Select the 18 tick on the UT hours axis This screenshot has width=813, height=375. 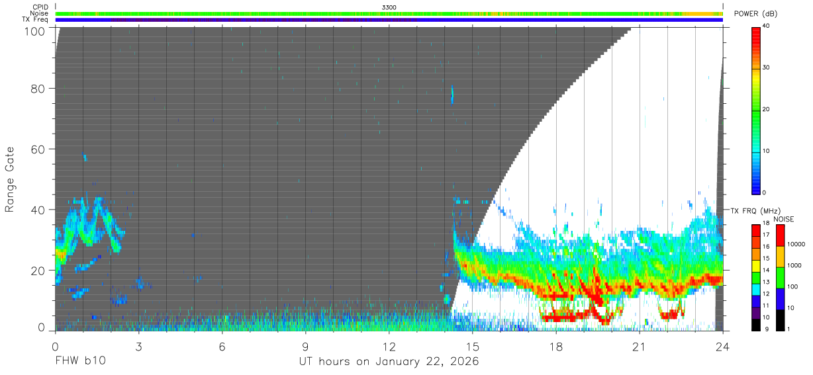pyautogui.click(x=556, y=346)
